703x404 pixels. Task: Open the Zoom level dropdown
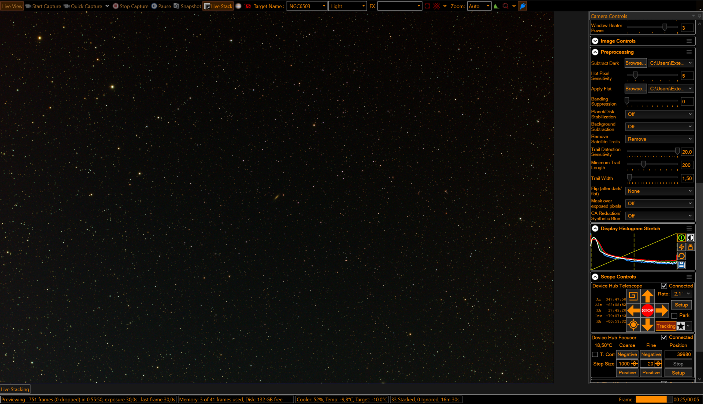tap(479, 6)
